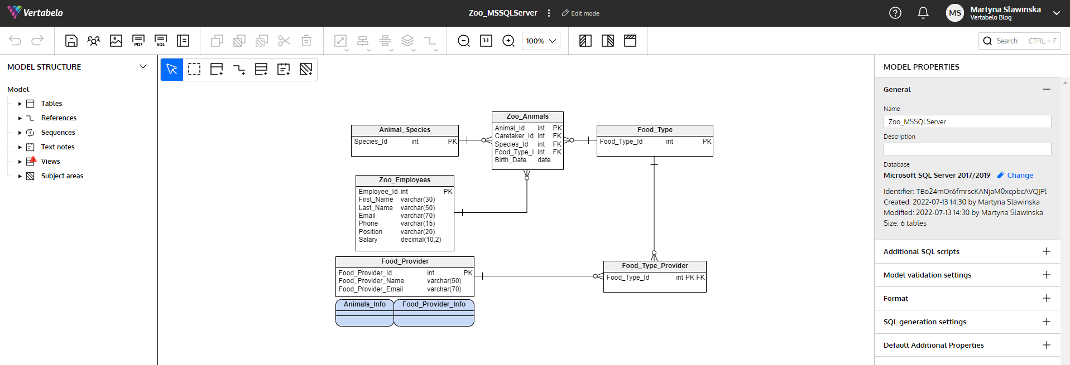Click Change database link
Image resolution: width=1070 pixels, height=365 pixels.
click(1015, 175)
